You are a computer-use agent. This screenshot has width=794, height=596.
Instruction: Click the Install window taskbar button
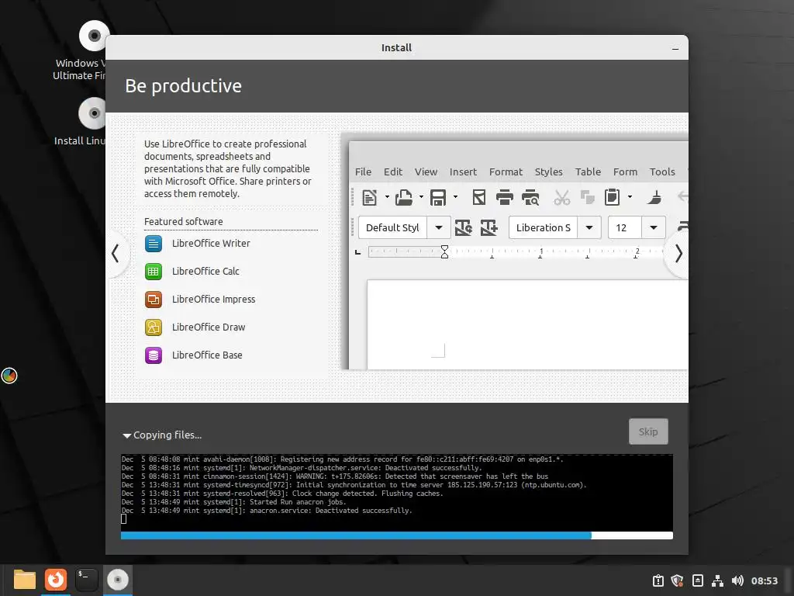(x=118, y=580)
